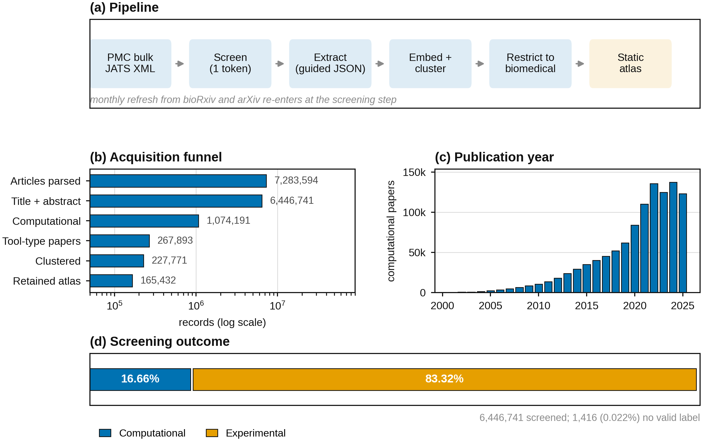
Task: Click the value label '1,074,191'
Action: pyautogui.click(x=228, y=220)
